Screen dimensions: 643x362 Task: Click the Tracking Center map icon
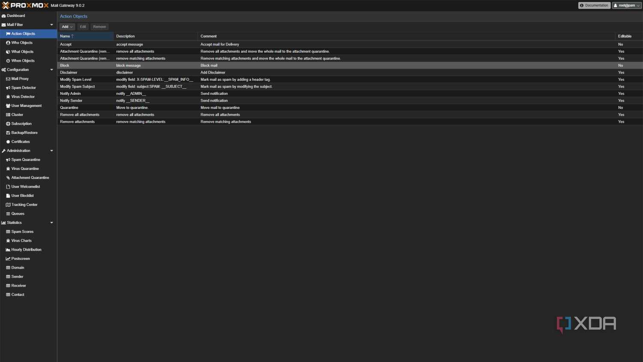point(8,205)
